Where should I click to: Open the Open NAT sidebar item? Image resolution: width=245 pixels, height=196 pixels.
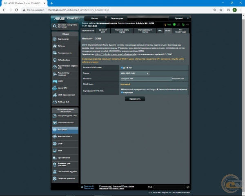65,88
